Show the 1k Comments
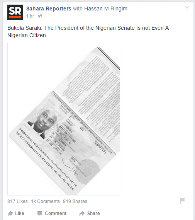 coord(46,201)
